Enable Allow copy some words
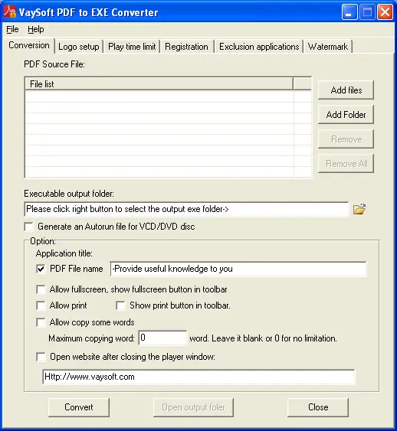Viewport: 397px width, 431px height. [x=41, y=322]
